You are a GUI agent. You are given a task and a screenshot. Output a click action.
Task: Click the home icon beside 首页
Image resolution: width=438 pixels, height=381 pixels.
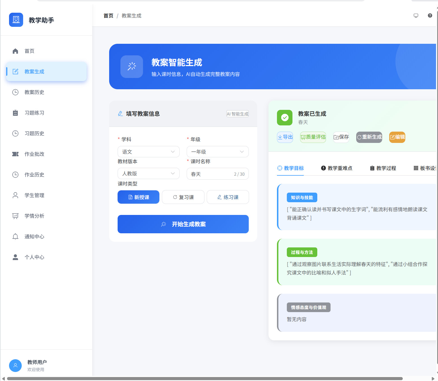tap(16, 51)
